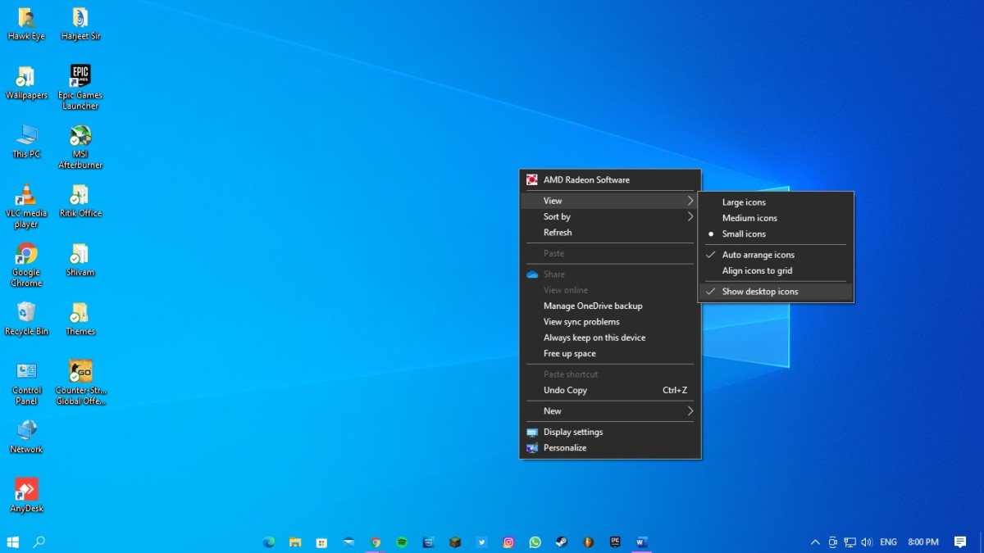Click Personalize in the context menu
This screenshot has width=984, height=553.
[x=565, y=448]
